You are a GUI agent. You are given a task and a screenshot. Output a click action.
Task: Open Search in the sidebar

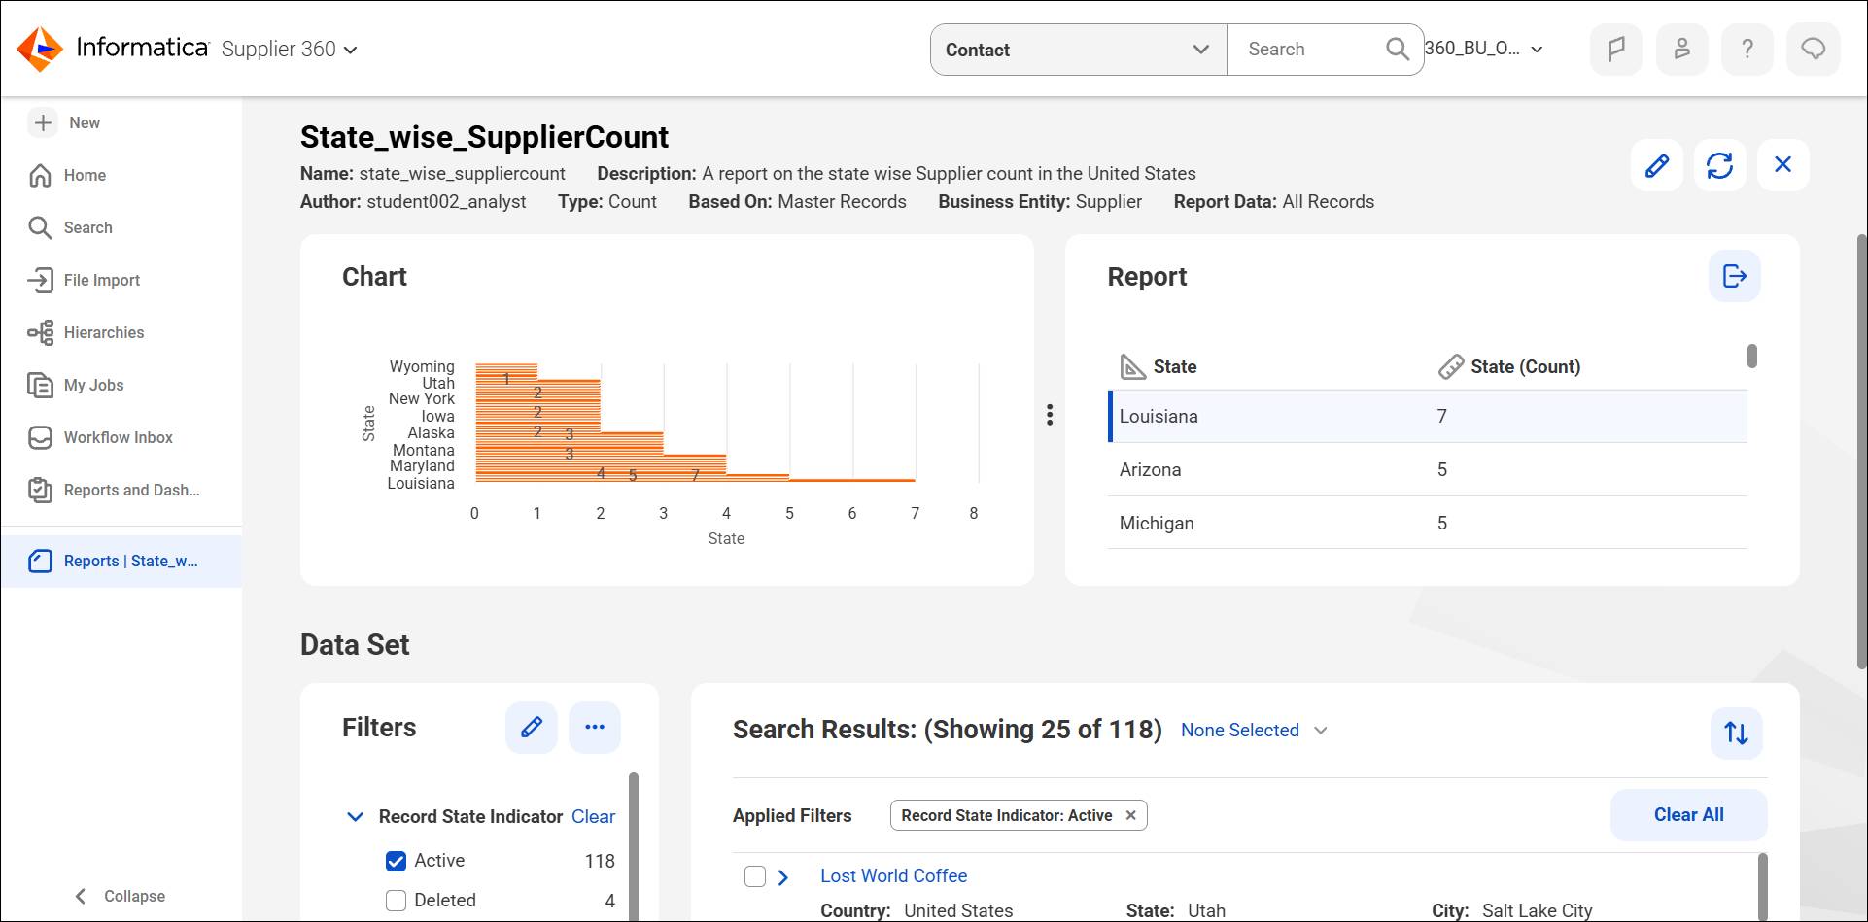(x=87, y=227)
